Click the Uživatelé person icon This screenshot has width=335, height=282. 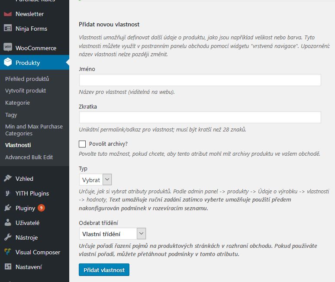coord(8,223)
